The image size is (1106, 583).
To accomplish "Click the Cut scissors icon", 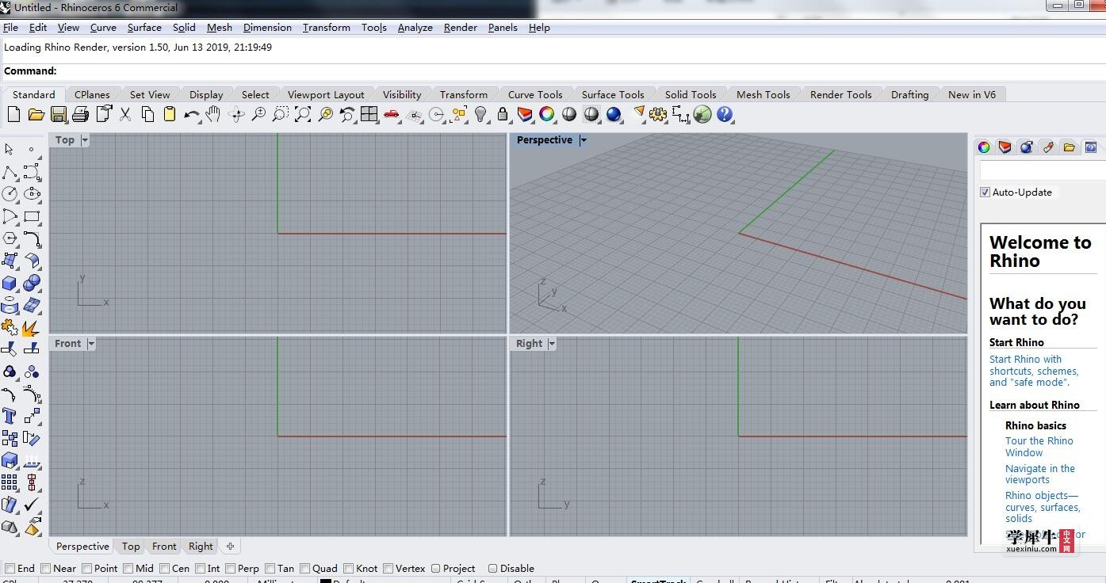I will click(x=125, y=115).
